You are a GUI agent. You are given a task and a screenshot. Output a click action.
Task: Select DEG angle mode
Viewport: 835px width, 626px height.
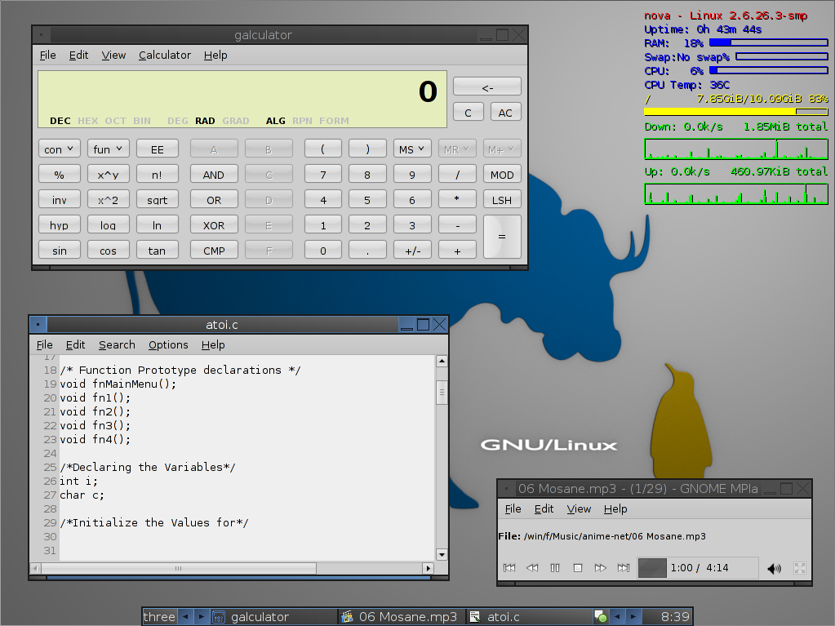coord(177,121)
